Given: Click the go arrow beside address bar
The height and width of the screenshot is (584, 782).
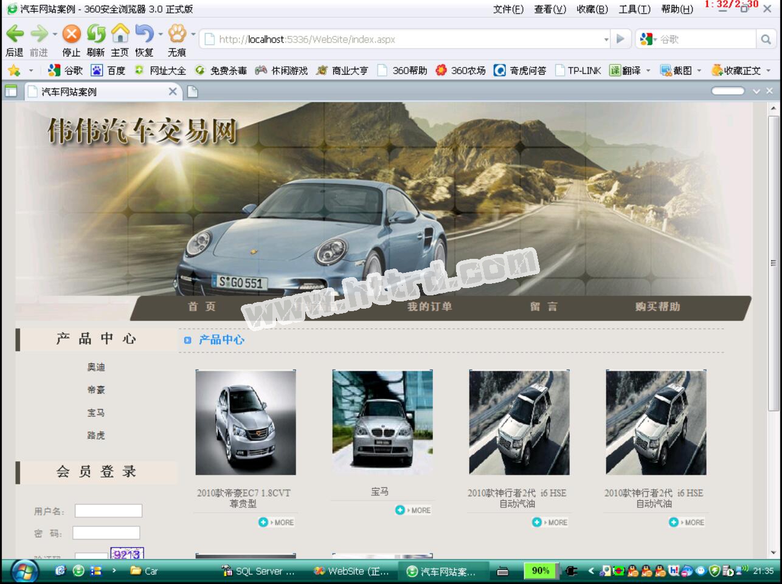Looking at the screenshot, I should pyautogui.click(x=620, y=39).
